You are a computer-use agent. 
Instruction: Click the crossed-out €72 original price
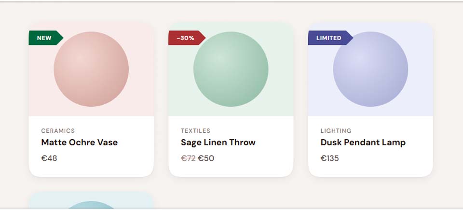pos(188,158)
